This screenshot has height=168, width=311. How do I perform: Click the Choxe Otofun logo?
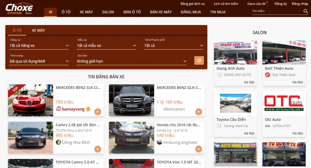pos(19,9)
